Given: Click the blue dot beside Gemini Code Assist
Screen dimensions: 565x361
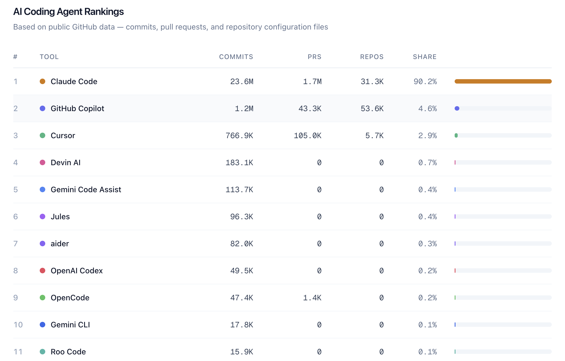Looking at the screenshot, I should 42,189.
